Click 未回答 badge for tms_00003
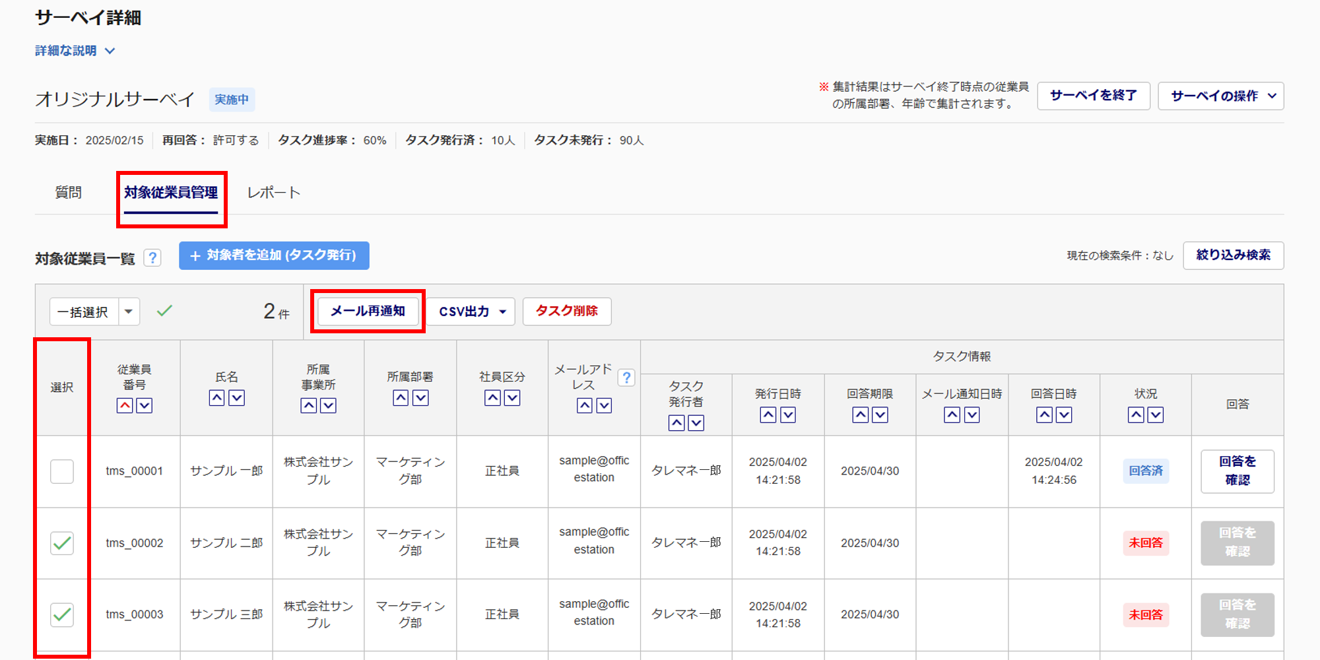This screenshot has width=1320, height=660. pos(1146,614)
